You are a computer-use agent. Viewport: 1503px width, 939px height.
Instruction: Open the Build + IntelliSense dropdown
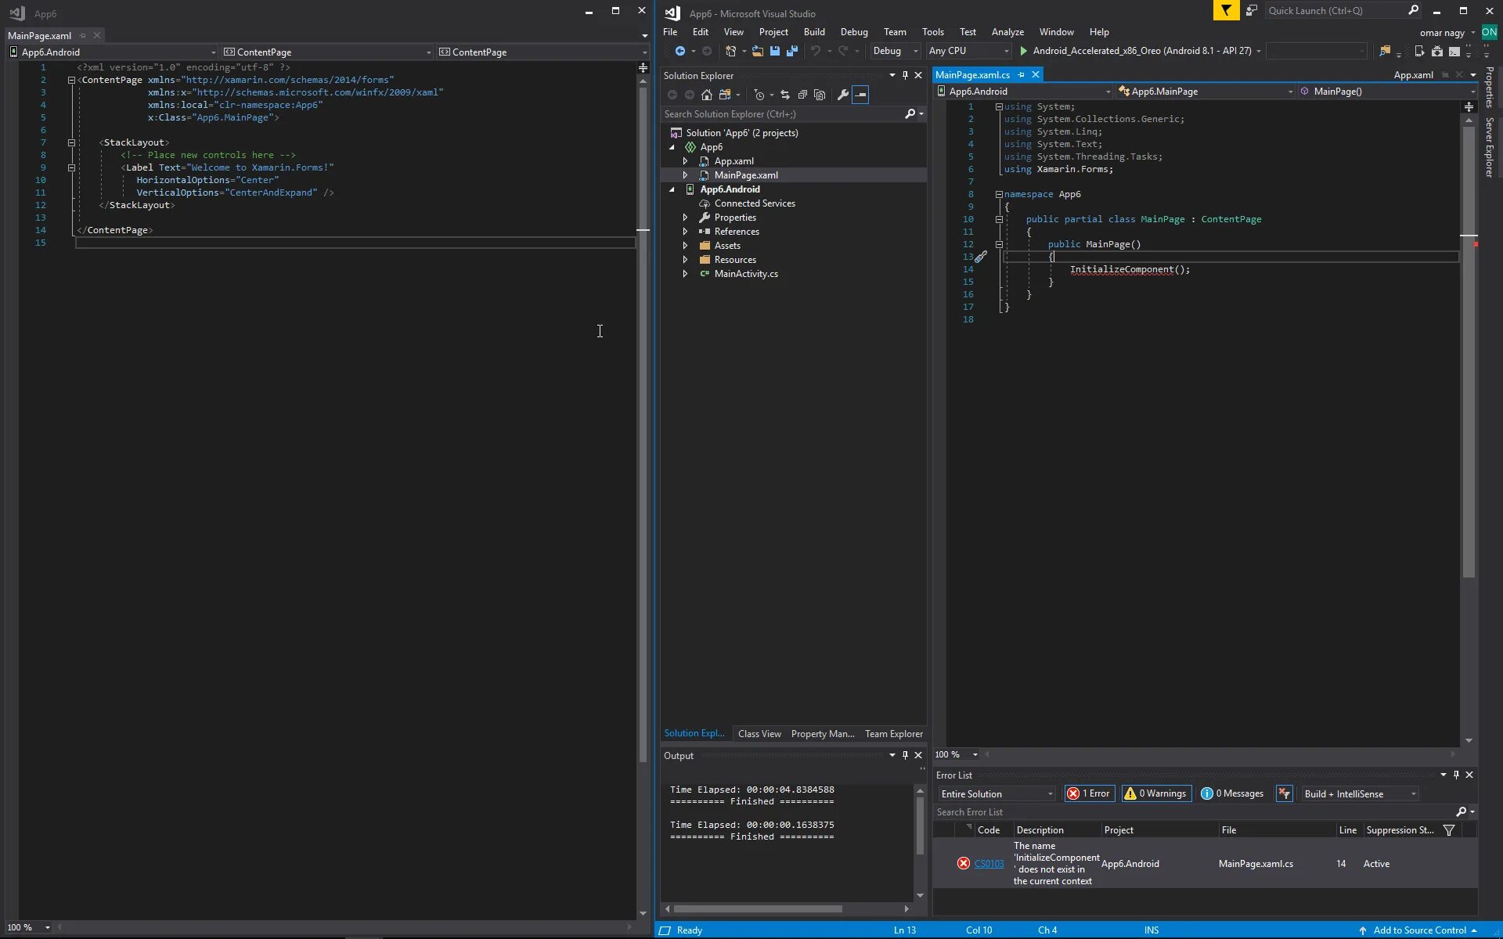1360,793
